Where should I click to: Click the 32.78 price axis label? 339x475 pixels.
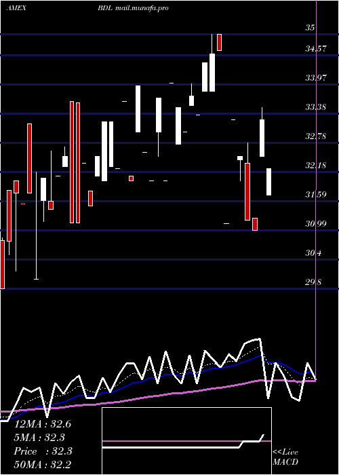316,136
